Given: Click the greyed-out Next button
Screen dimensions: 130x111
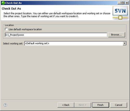Looking at the screenshot, I should [x=83, y=105].
